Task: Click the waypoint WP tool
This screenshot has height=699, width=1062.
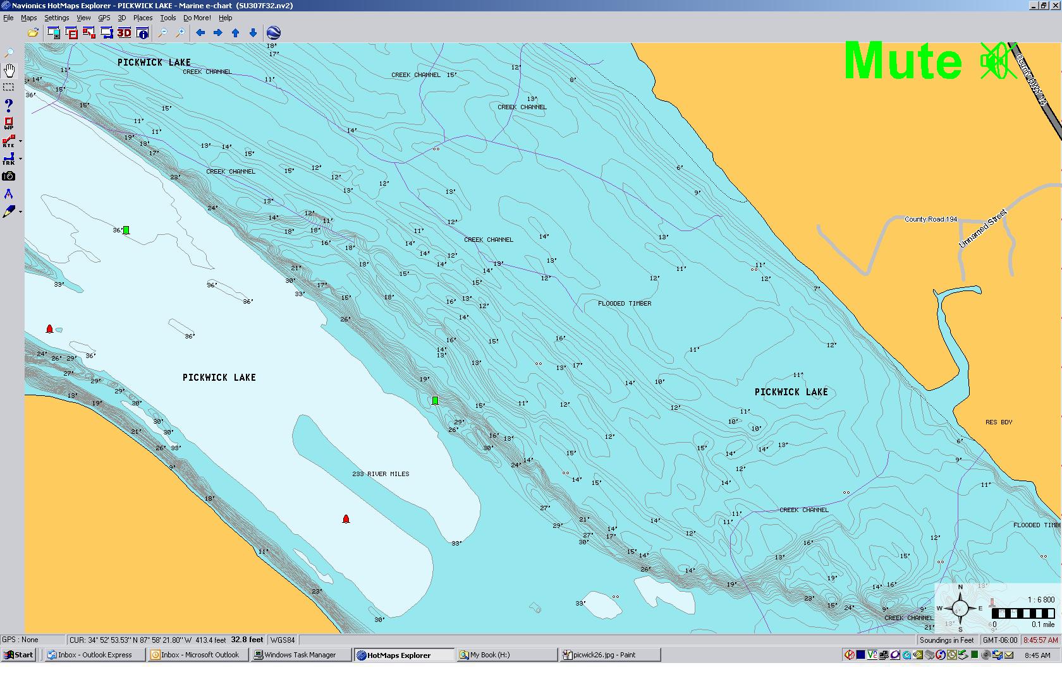Action: (9, 123)
